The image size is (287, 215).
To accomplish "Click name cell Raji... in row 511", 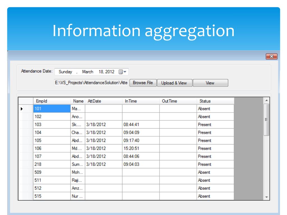I will [x=78, y=180].
